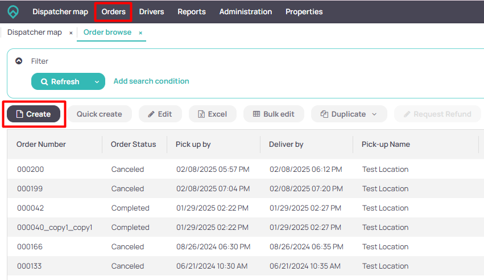The height and width of the screenshot is (280, 484).
Task: Click pick-up time 02/08/2025 07:04 PM
Action: pyautogui.click(x=213, y=188)
